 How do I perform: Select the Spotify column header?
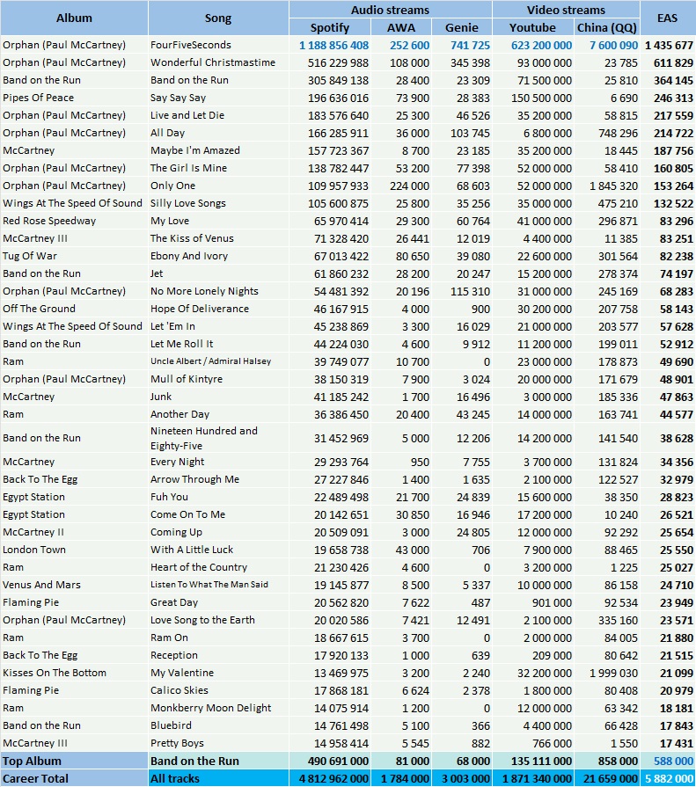330,27
